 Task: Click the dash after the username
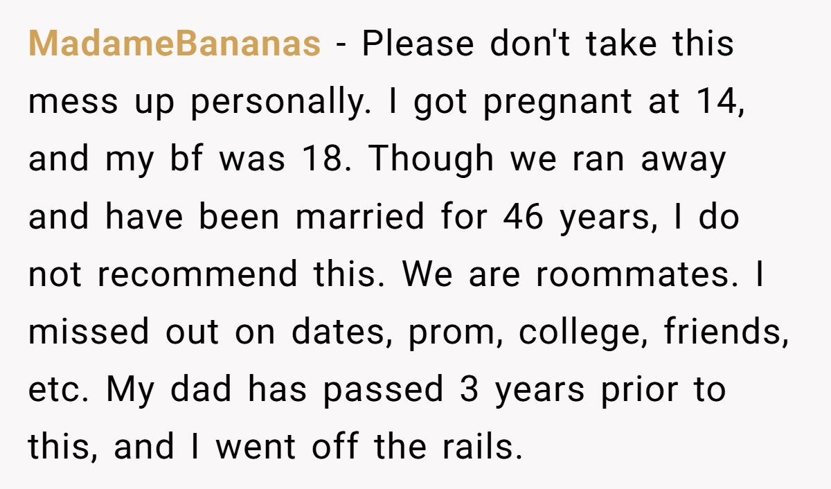pyautogui.click(x=341, y=45)
